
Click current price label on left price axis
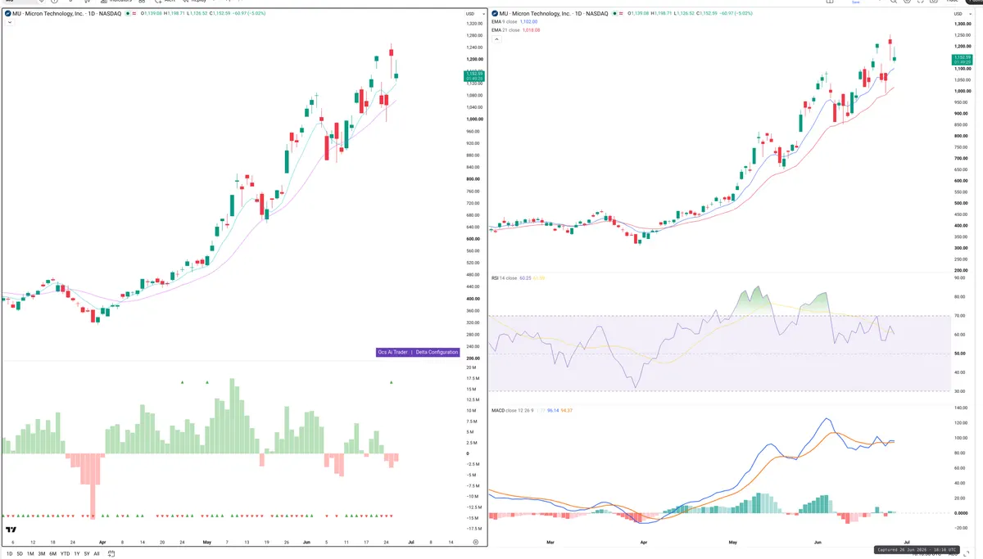tap(474, 77)
